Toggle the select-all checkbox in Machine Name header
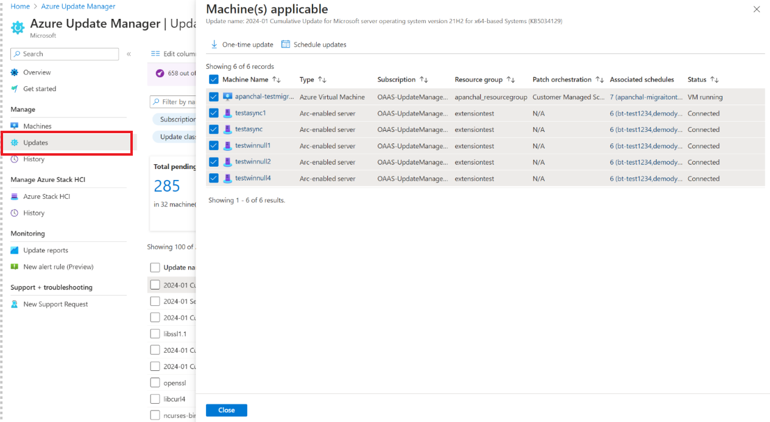 (x=214, y=80)
